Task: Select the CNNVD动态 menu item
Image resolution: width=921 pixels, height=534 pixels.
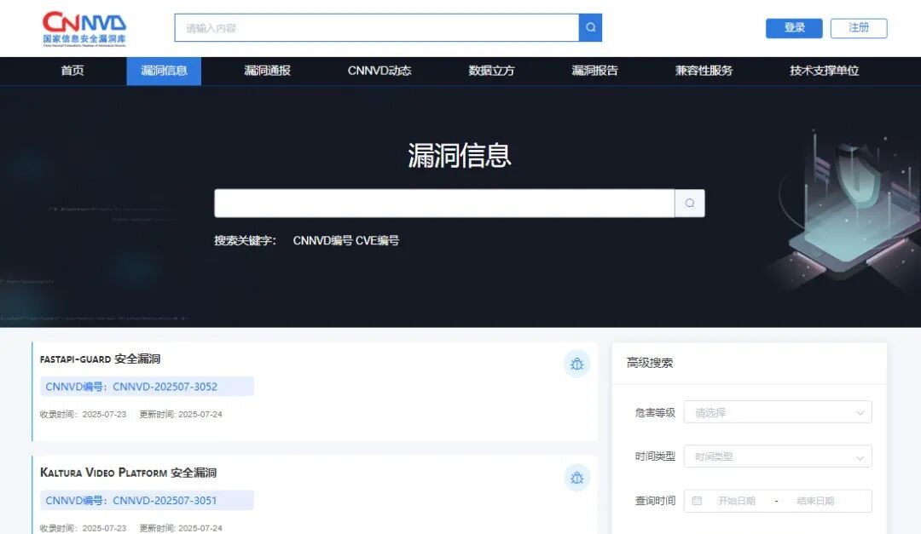Action: tap(379, 71)
